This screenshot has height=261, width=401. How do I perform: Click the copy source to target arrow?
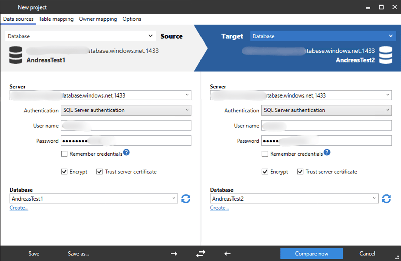tap(174, 254)
